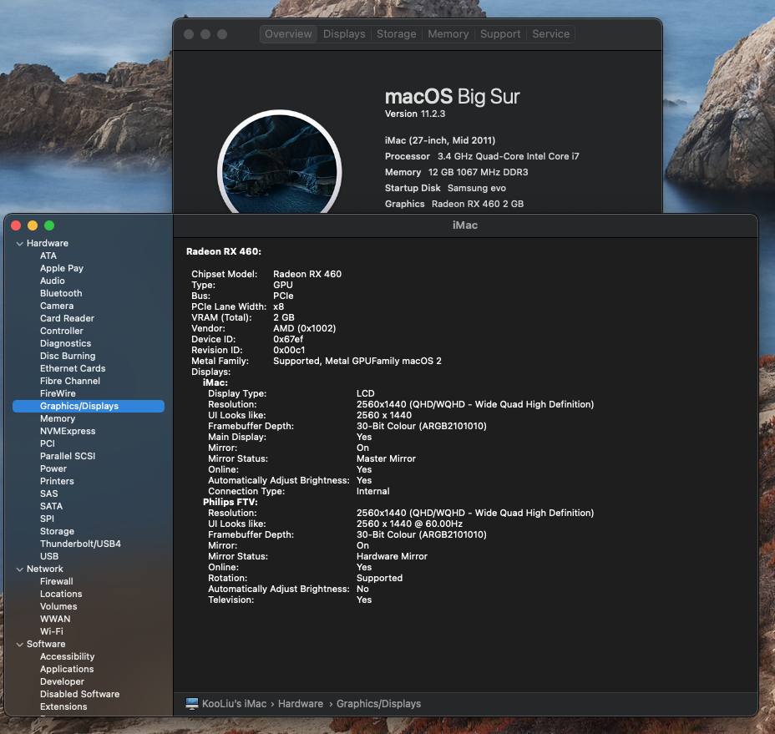Collapse the Network section in sidebar
The width and height of the screenshot is (775, 734).
tap(19, 569)
